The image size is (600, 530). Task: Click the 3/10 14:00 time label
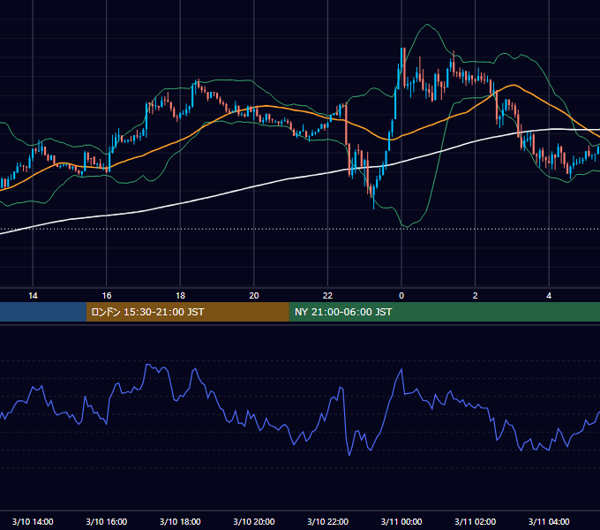[33, 521]
